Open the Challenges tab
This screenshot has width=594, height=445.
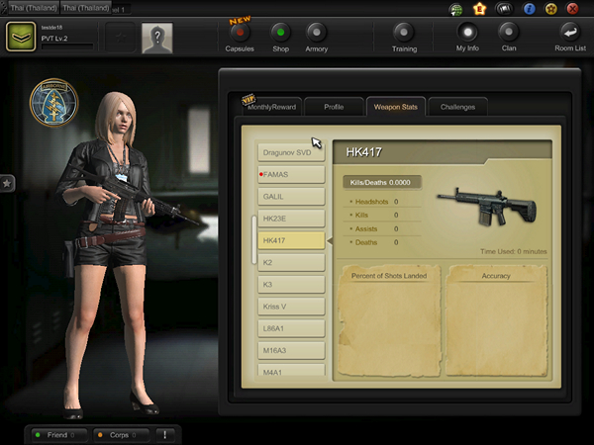pyautogui.click(x=457, y=107)
